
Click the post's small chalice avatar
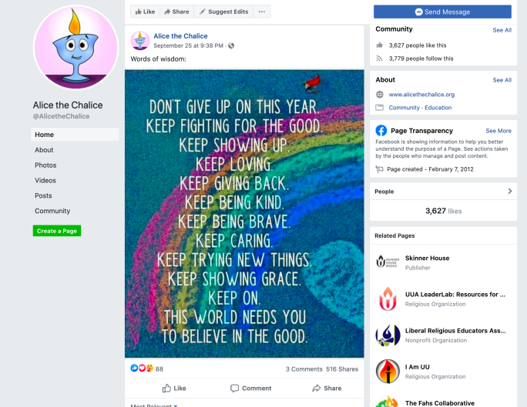tap(139, 40)
